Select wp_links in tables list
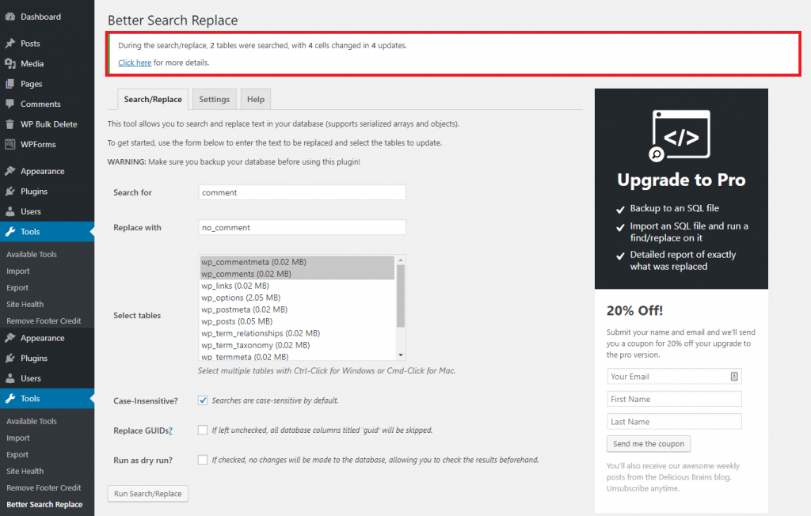 click(x=298, y=286)
